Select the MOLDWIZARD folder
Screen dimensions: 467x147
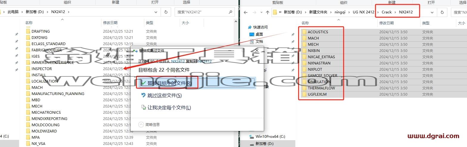(x=44, y=131)
